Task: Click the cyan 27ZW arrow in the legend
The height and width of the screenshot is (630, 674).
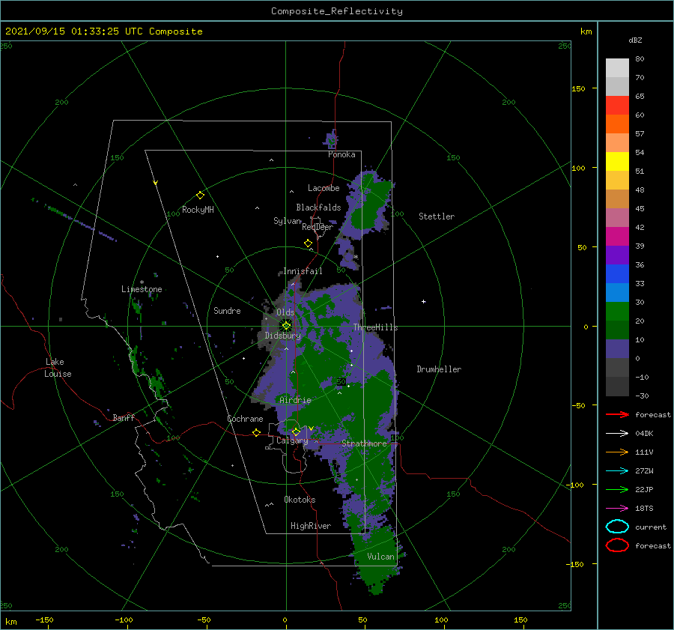Action: coord(617,471)
